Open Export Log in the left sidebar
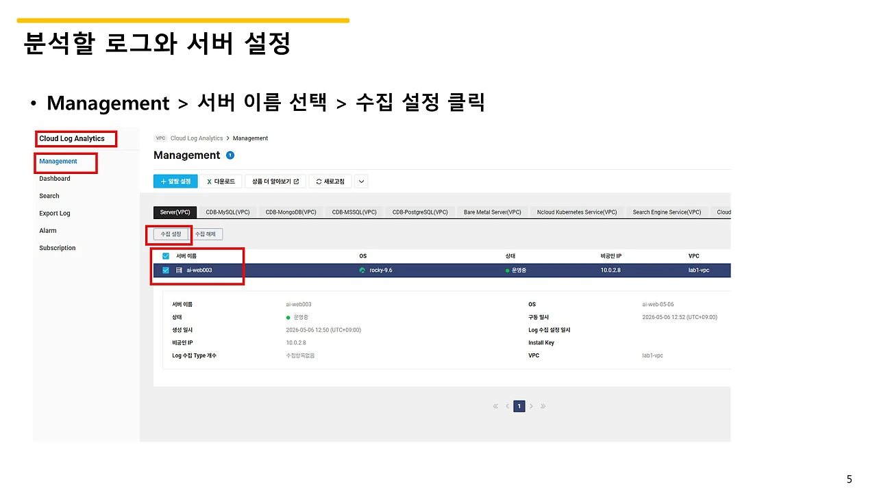The height and width of the screenshot is (493, 877). [55, 214]
